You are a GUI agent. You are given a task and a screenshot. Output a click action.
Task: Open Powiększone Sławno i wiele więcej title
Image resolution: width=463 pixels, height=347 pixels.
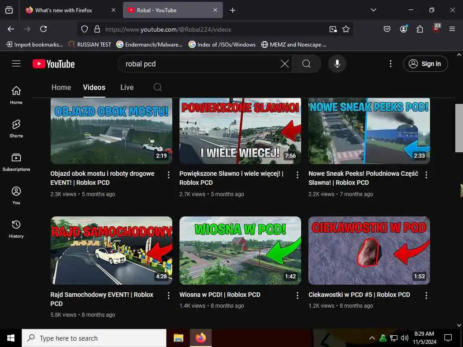[x=231, y=178]
